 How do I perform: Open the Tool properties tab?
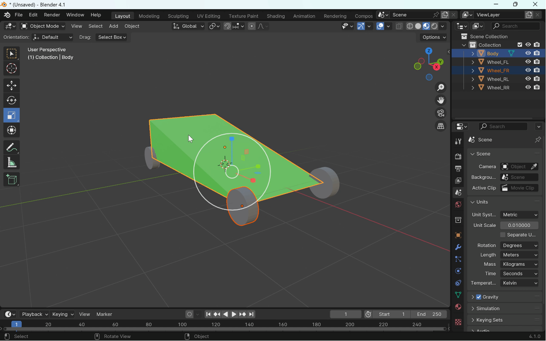[x=459, y=141]
